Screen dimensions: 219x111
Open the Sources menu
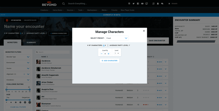71,10
